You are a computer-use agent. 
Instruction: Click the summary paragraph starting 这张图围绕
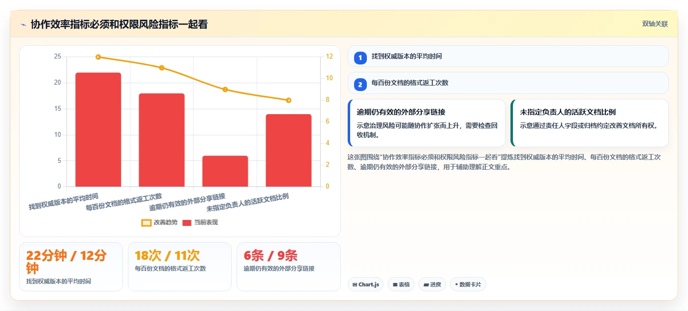[504, 162]
